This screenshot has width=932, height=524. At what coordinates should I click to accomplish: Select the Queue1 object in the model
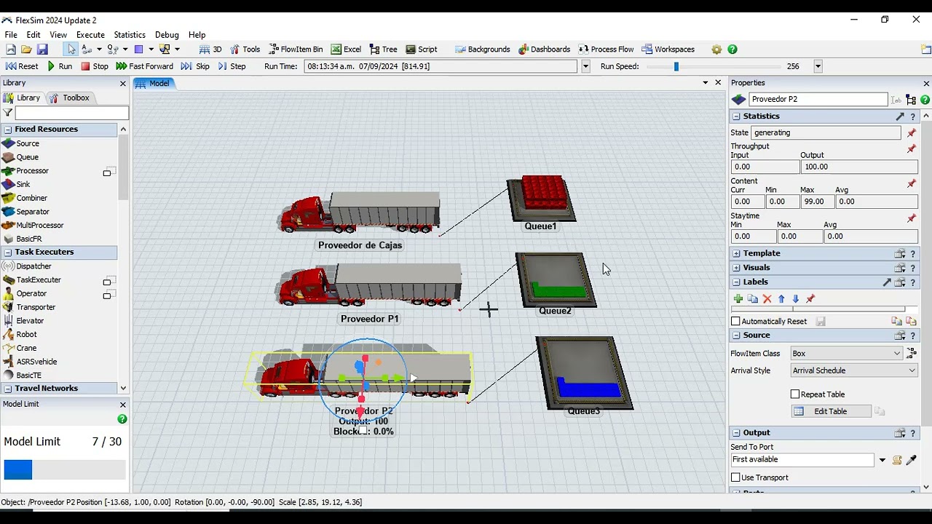541,198
